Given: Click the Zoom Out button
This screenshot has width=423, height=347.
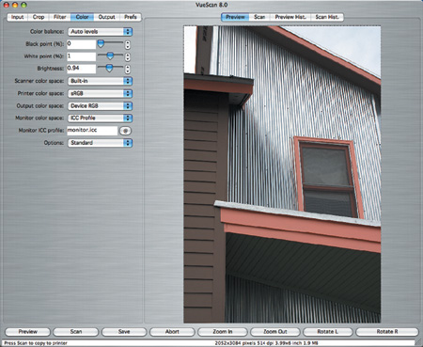Looking at the screenshot, I should [275, 332].
